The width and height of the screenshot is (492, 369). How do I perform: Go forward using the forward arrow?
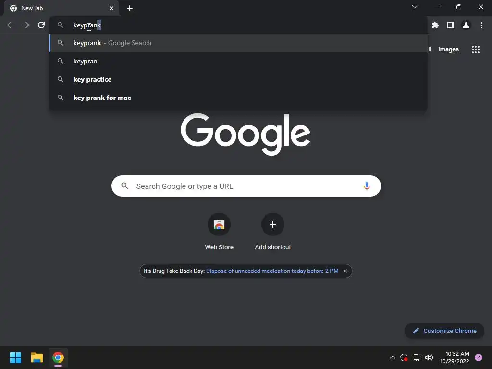[x=26, y=25]
